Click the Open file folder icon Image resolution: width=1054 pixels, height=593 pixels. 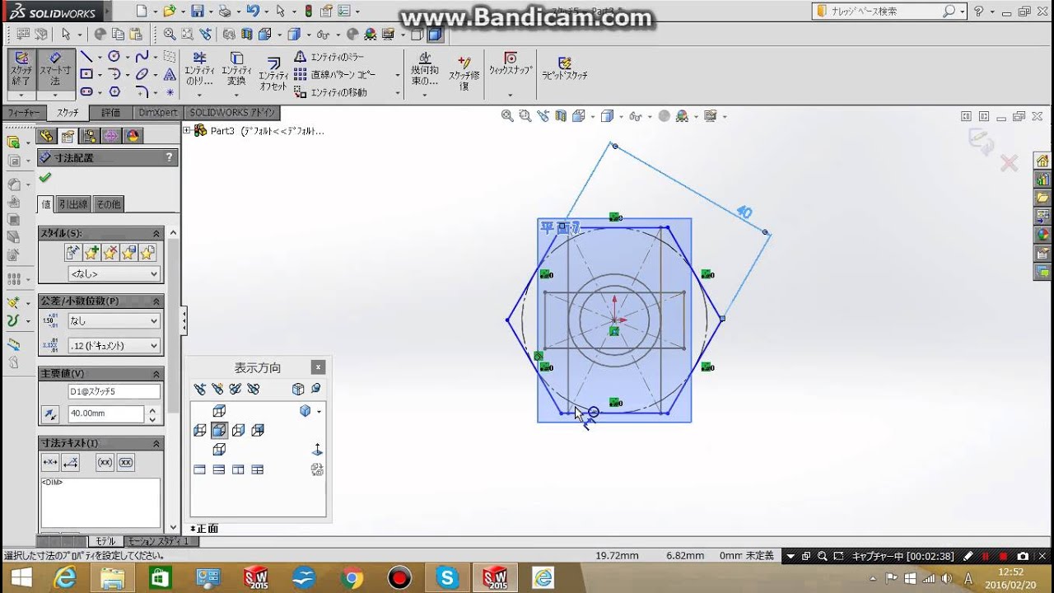tap(169, 11)
